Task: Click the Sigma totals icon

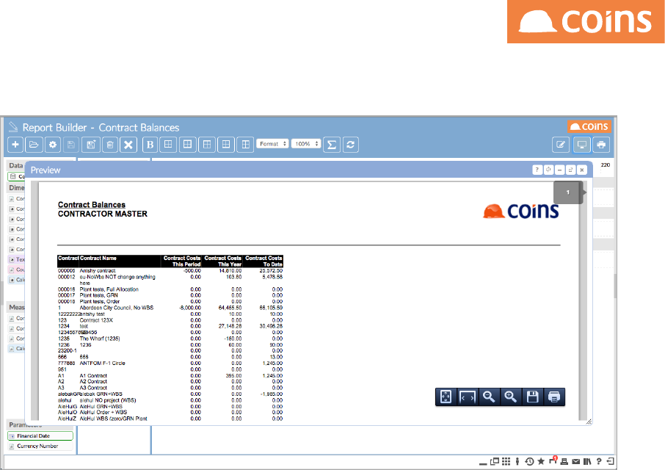Action: 332,145
